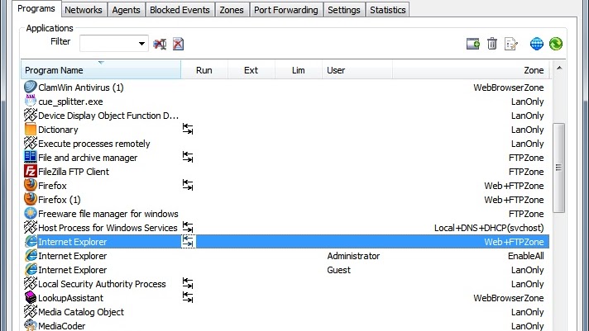Open the Programs tab
The height and width of the screenshot is (331, 589).
[x=36, y=8]
